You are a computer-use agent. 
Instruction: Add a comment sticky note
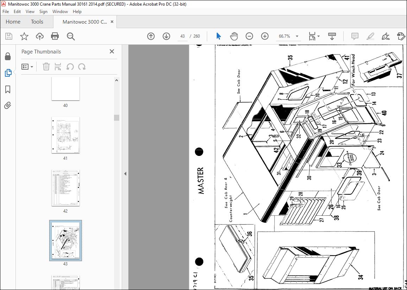click(355, 36)
